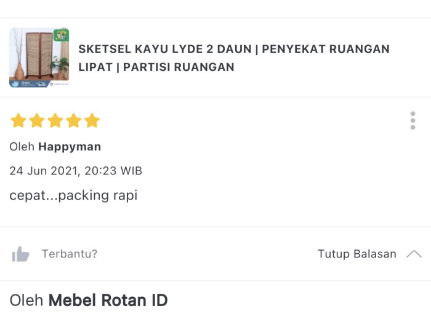Click the thumbs-up helpful icon
The width and height of the screenshot is (431, 316).
coord(20,254)
